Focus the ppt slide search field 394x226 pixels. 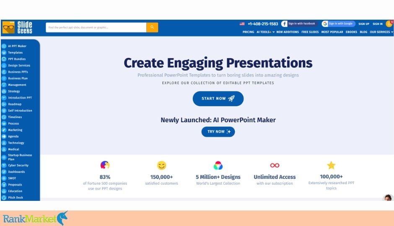pos(96,27)
